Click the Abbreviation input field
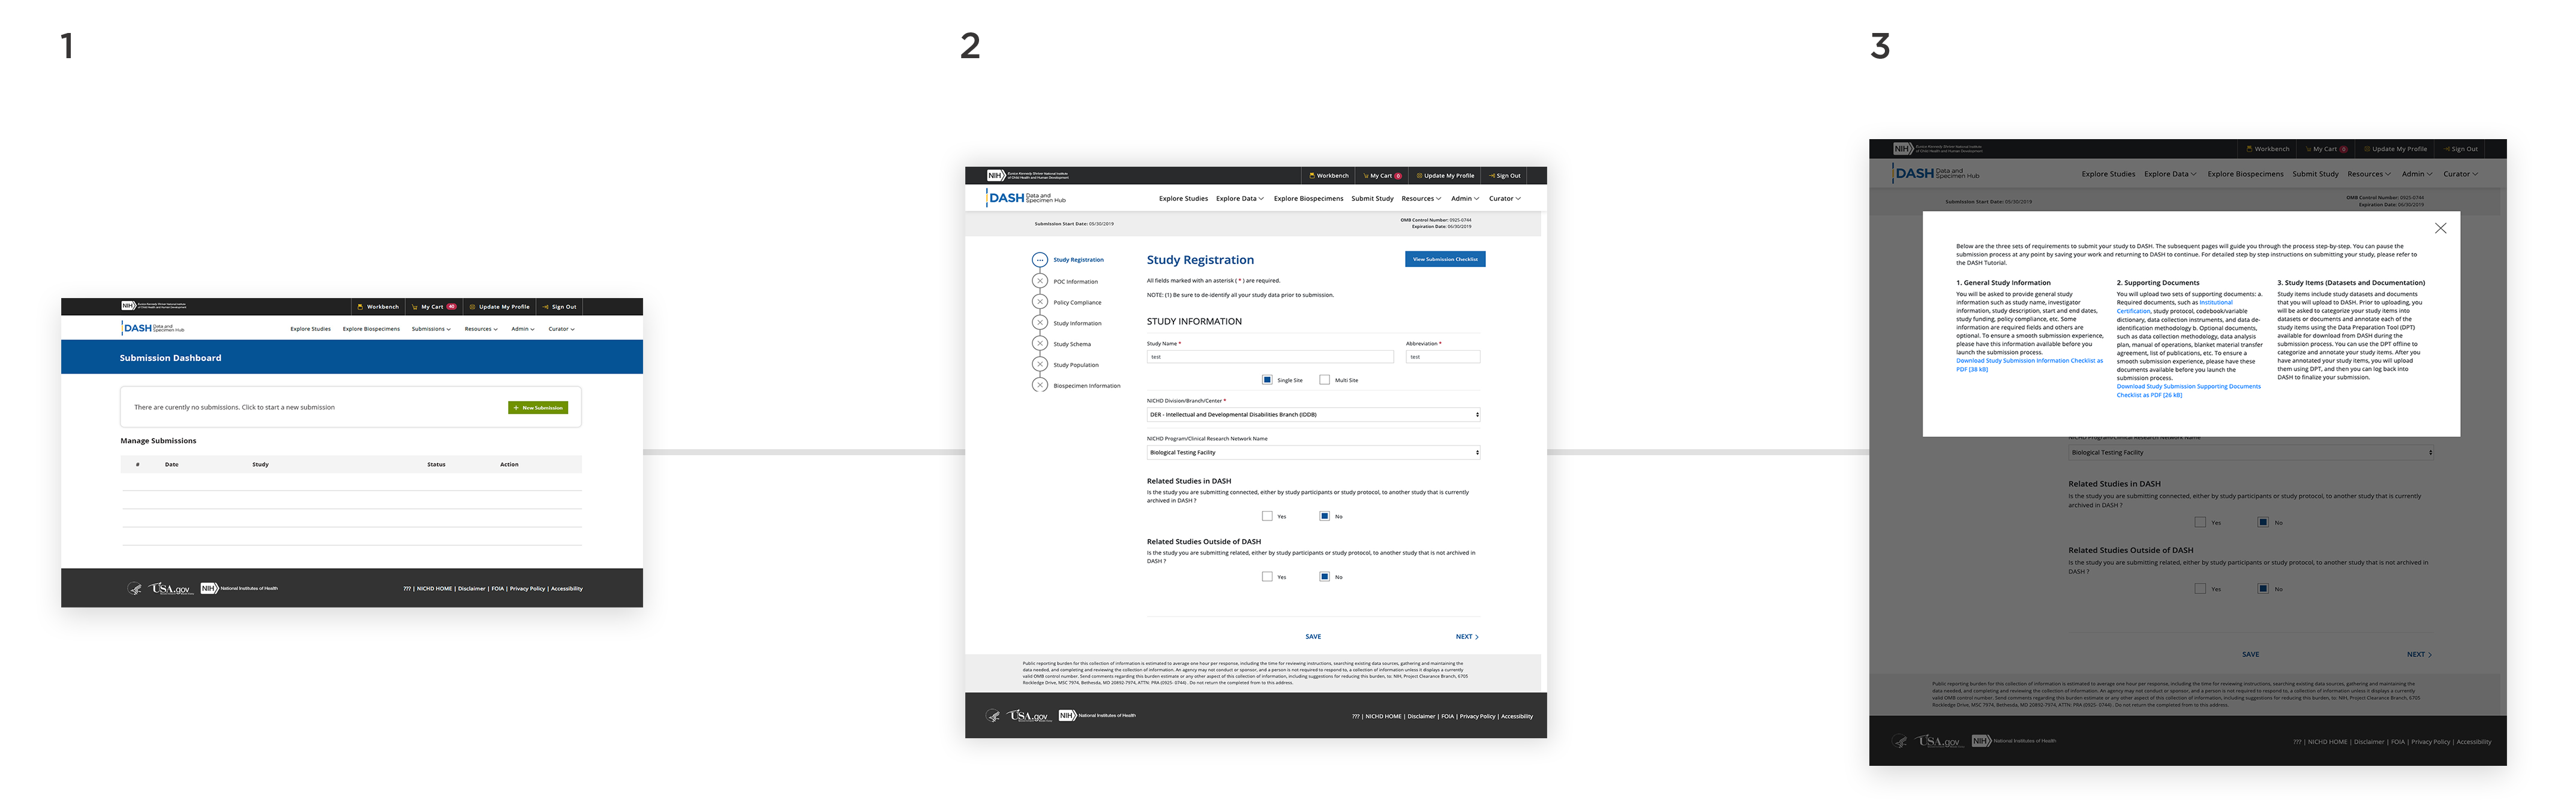2576x809 pixels. 1443,357
